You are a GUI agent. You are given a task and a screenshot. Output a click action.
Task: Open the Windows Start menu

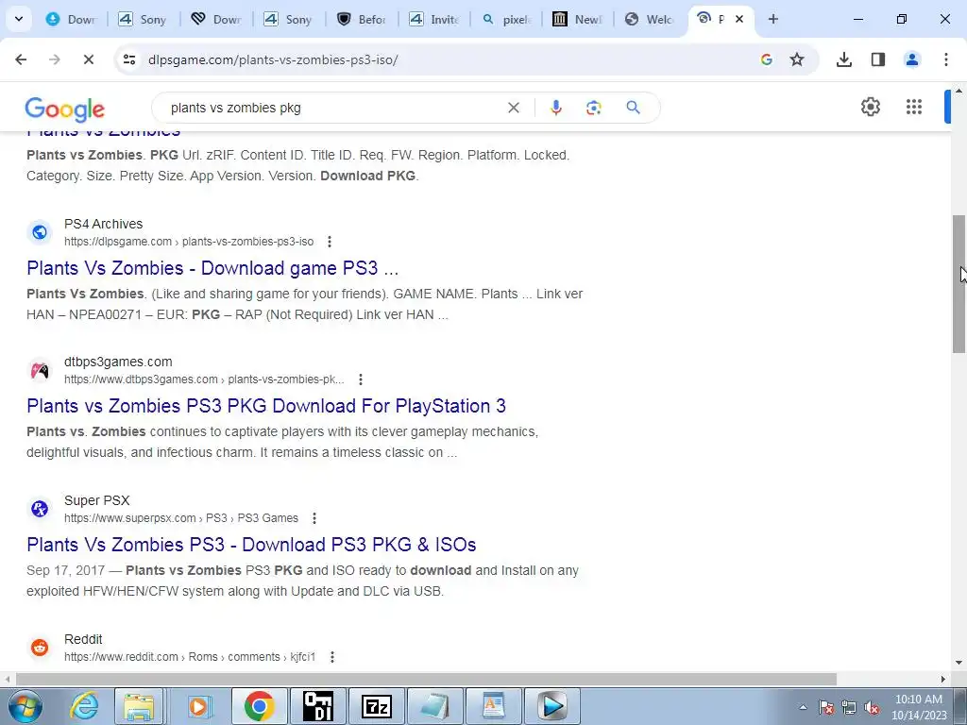coord(25,706)
